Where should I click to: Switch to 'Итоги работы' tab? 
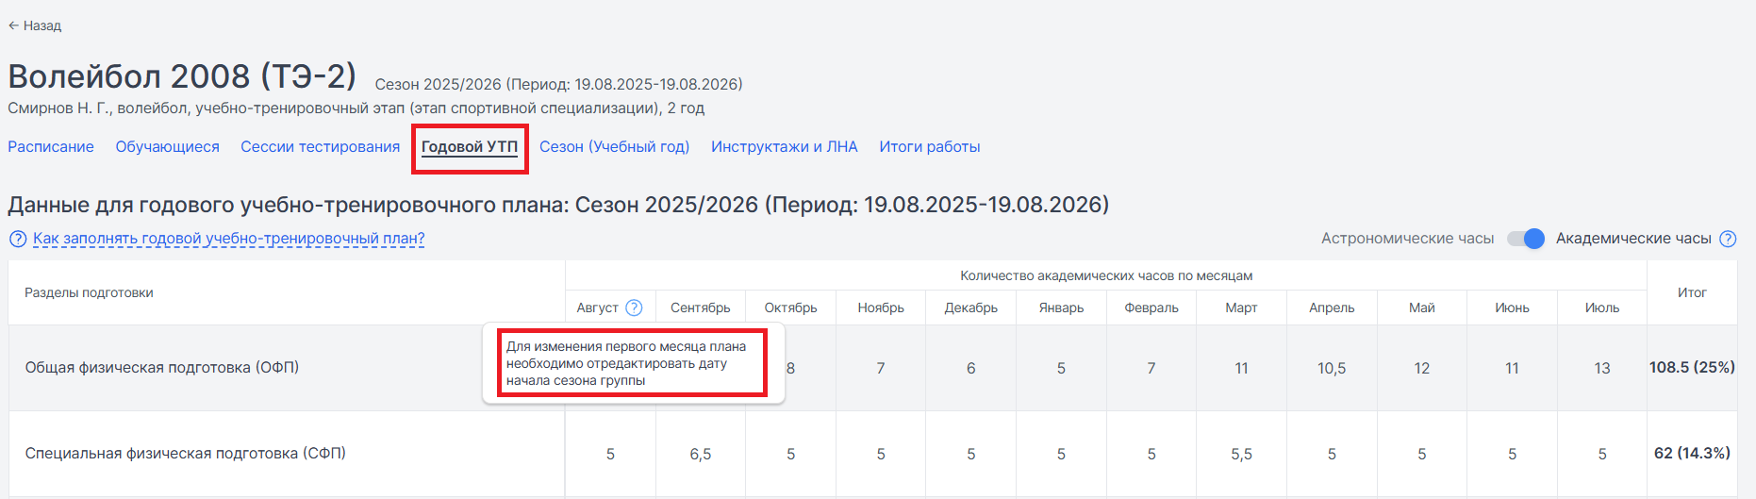(x=930, y=146)
